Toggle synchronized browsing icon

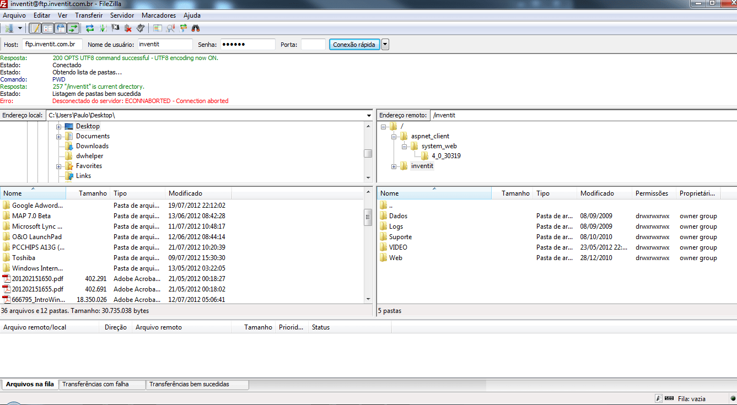pos(183,28)
